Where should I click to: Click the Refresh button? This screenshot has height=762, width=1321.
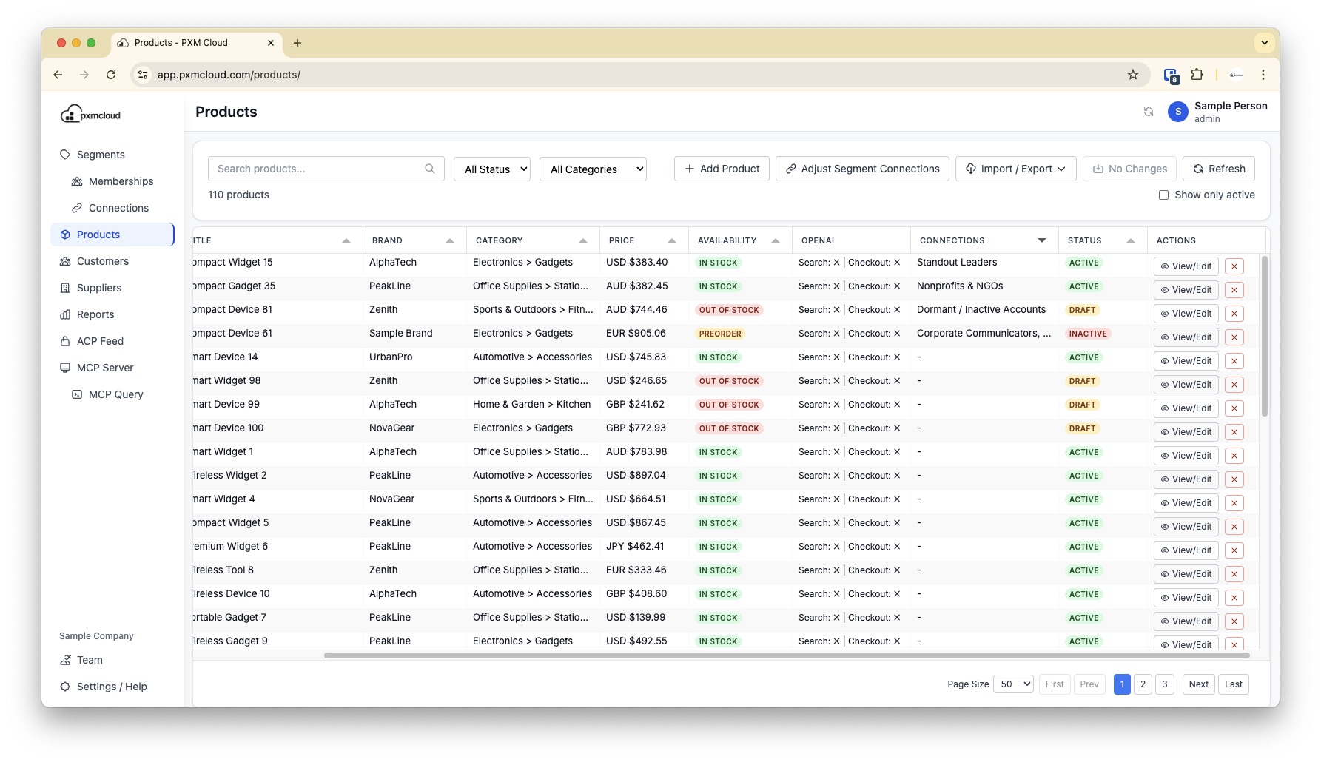[x=1218, y=169]
